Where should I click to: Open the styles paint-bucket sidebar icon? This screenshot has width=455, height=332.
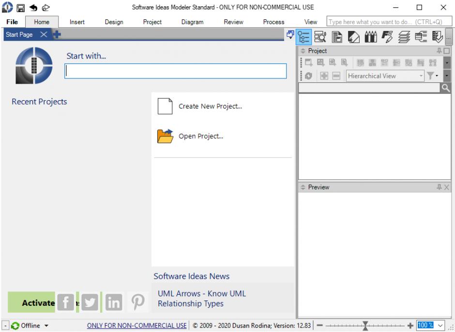coord(354,37)
